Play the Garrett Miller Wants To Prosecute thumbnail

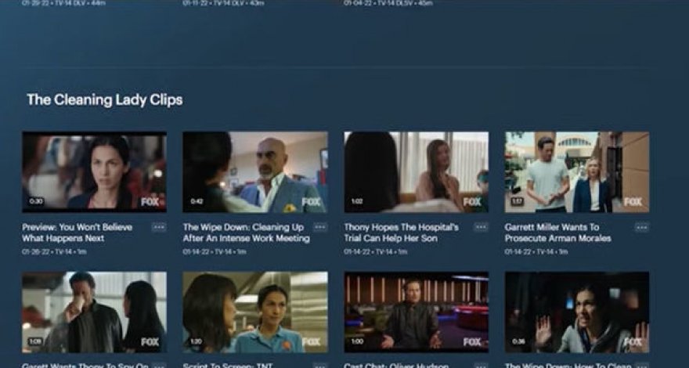point(576,171)
